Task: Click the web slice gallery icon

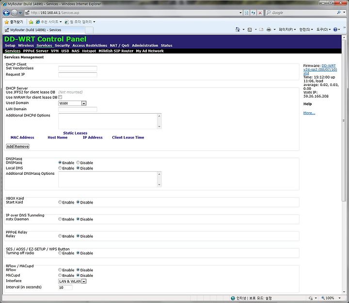Action: (x=66, y=22)
